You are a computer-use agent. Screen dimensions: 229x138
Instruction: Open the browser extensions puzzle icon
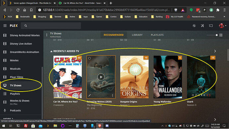[x=218, y=10]
